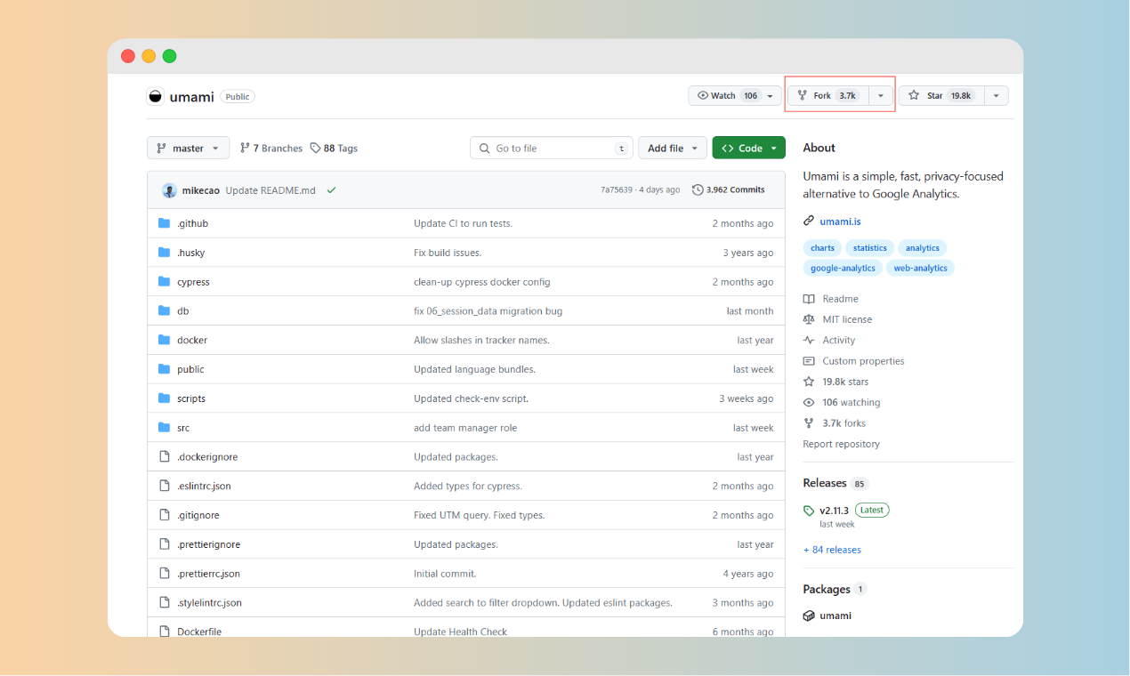
Task: Open commit hash 7a75639
Action: pos(617,189)
